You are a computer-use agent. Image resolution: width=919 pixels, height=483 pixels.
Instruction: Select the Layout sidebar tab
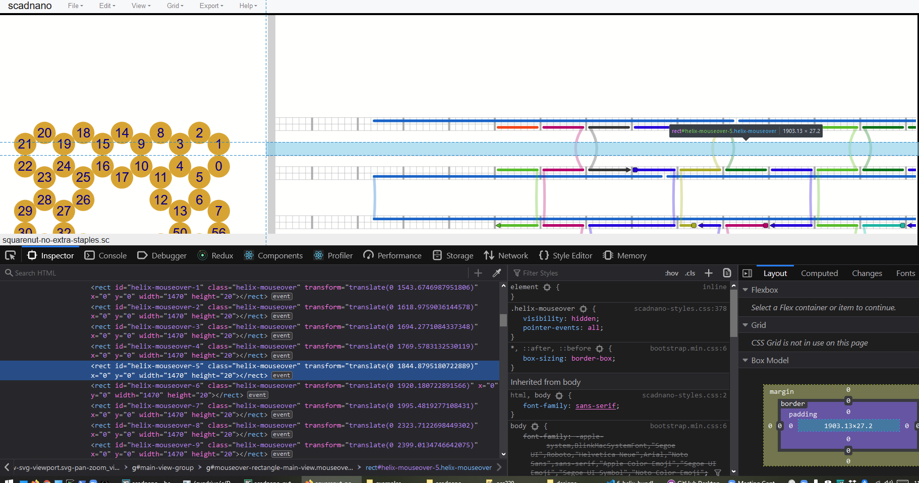pyautogui.click(x=775, y=273)
